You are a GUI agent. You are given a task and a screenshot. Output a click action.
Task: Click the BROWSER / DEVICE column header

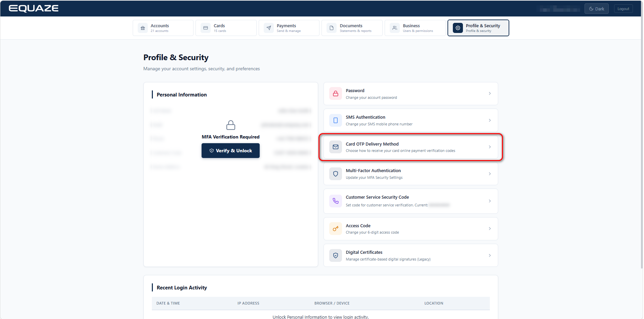332,303
